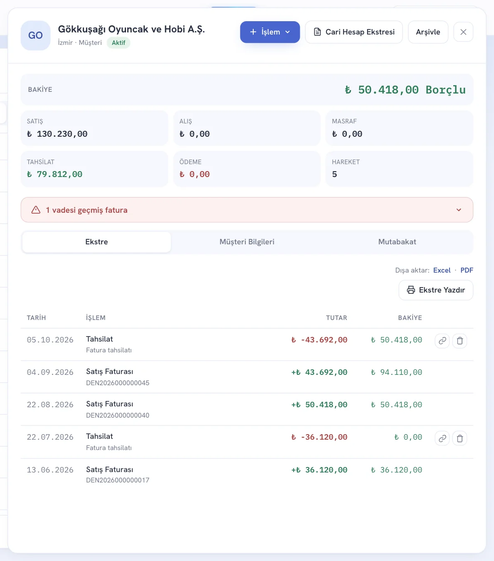Click invoice number DEN2026000000017
This screenshot has width=494, height=561.
(118, 480)
